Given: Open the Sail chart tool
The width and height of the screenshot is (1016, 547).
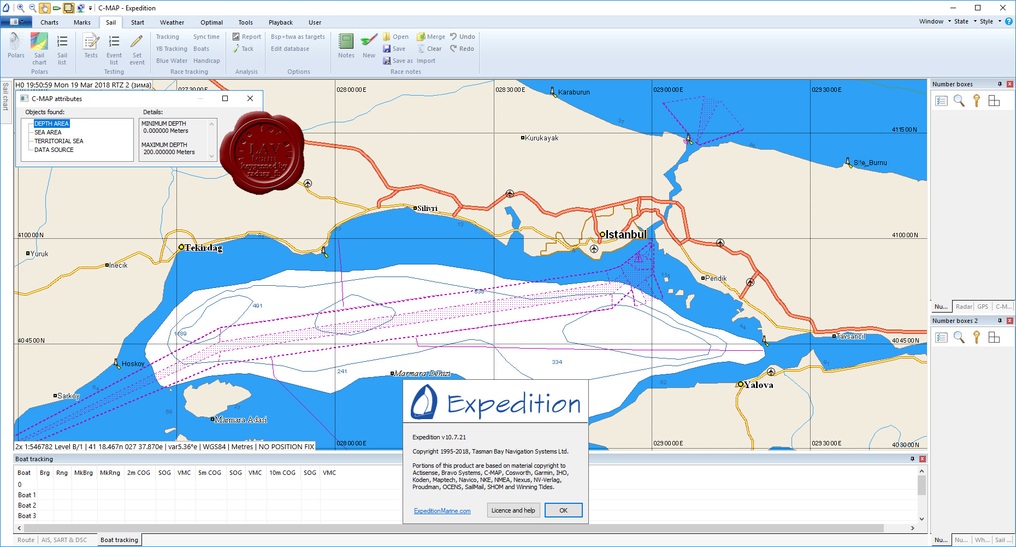Looking at the screenshot, I should (39, 49).
